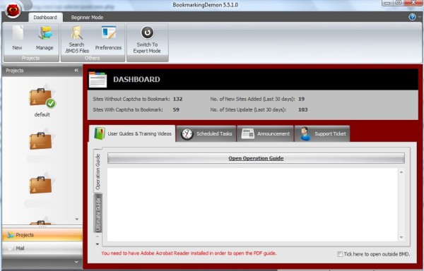Click the red demon application logo
Viewport: 424px width, 271px height.
[x=13, y=10]
